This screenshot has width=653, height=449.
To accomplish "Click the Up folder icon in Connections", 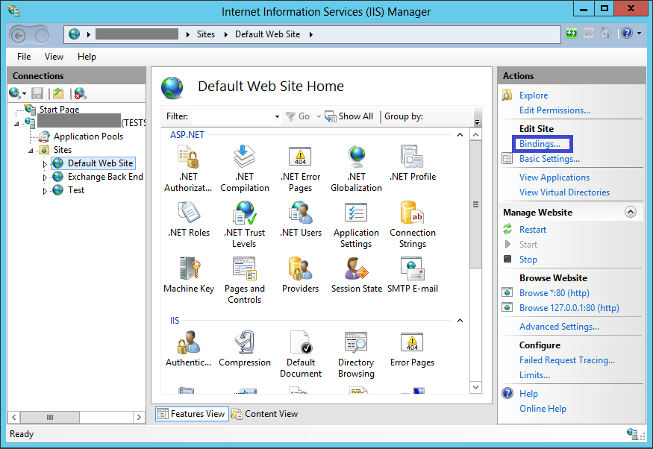I will coord(58,94).
